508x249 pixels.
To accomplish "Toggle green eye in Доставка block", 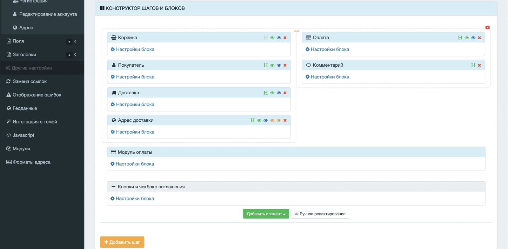I will click(272, 93).
